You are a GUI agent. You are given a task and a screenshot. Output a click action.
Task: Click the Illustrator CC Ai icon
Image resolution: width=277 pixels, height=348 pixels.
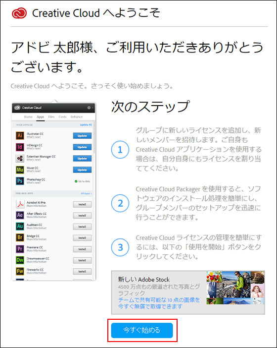coord(20,135)
